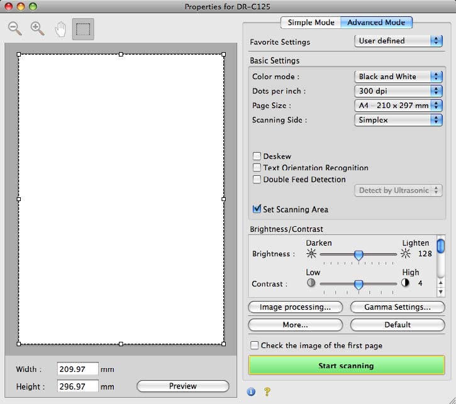Image resolution: width=456 pixels, height=404 pixels.
Task: Click the brightness value 128
Action: pyautogui.click(x=425, y=254)
